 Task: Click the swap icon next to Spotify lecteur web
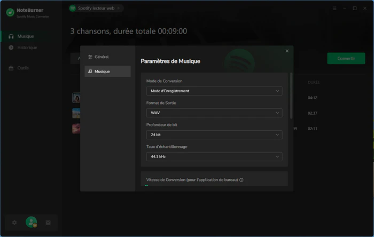[118, 9]
